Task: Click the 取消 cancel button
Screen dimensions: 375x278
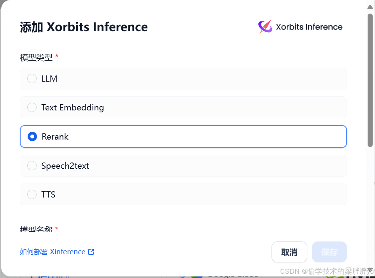Action: [x=289, y=252]
